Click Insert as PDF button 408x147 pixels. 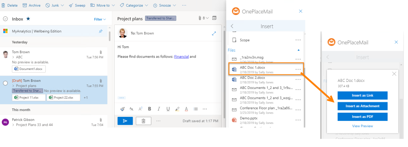pyautogui.click(x=363, y=117)
